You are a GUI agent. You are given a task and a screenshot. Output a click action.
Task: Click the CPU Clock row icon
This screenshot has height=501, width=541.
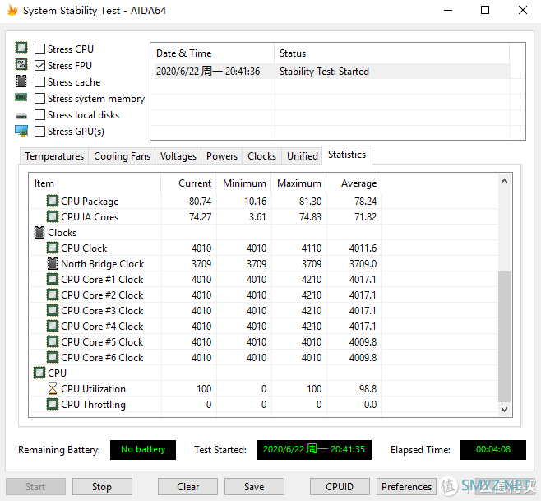click(53, 248)
